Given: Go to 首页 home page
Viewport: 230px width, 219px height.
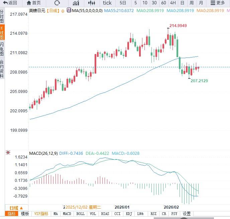Looking at the screenshot, I should (x=33, y=3).
